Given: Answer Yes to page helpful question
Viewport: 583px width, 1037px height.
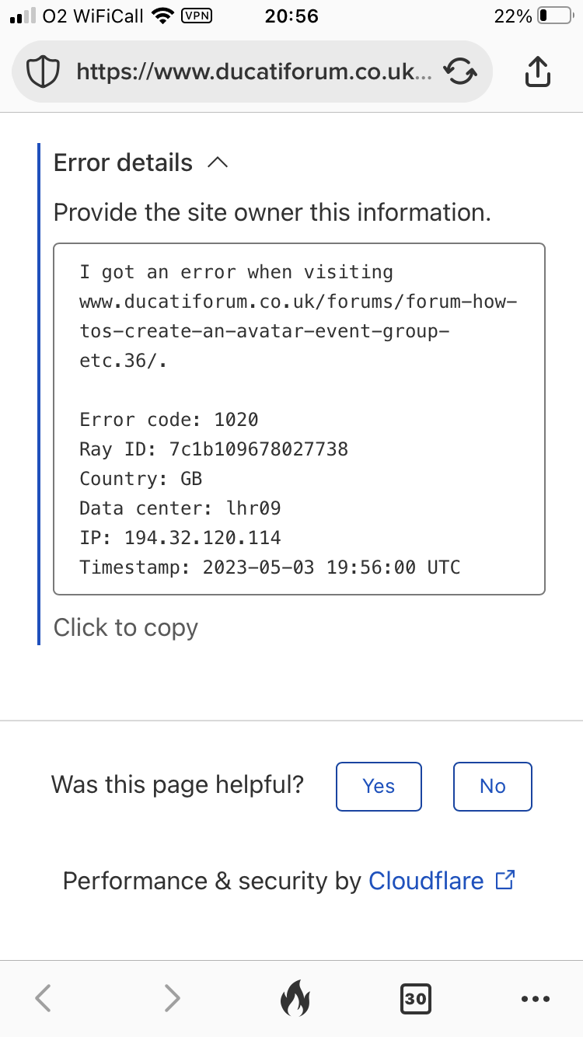Looking at the screenshot, I should click(x=379, y=787).
